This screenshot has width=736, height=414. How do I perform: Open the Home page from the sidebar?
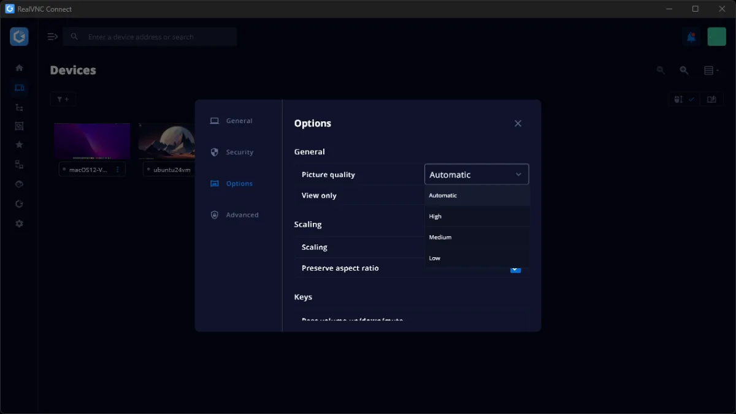19,68
